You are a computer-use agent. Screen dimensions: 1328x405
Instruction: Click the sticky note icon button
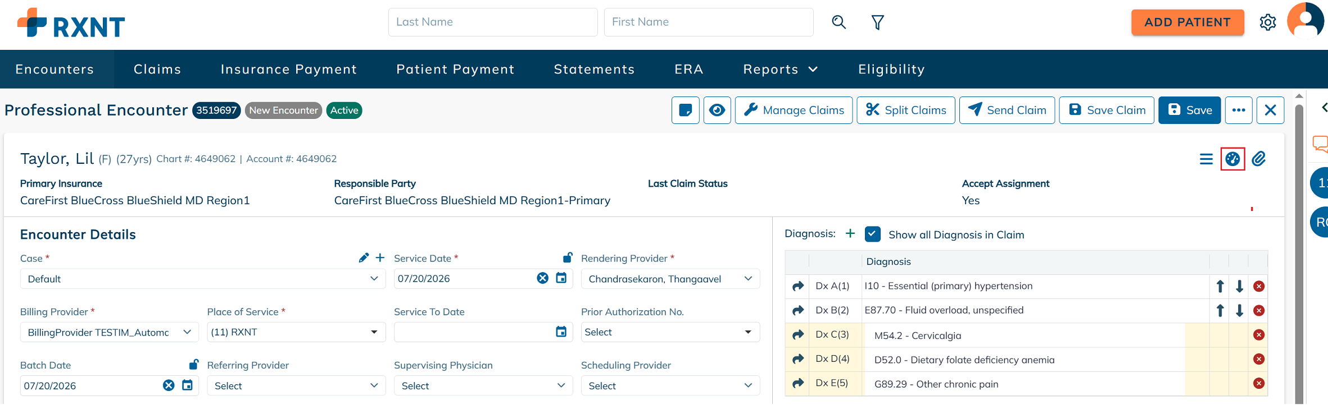click(x=686, y=110)
